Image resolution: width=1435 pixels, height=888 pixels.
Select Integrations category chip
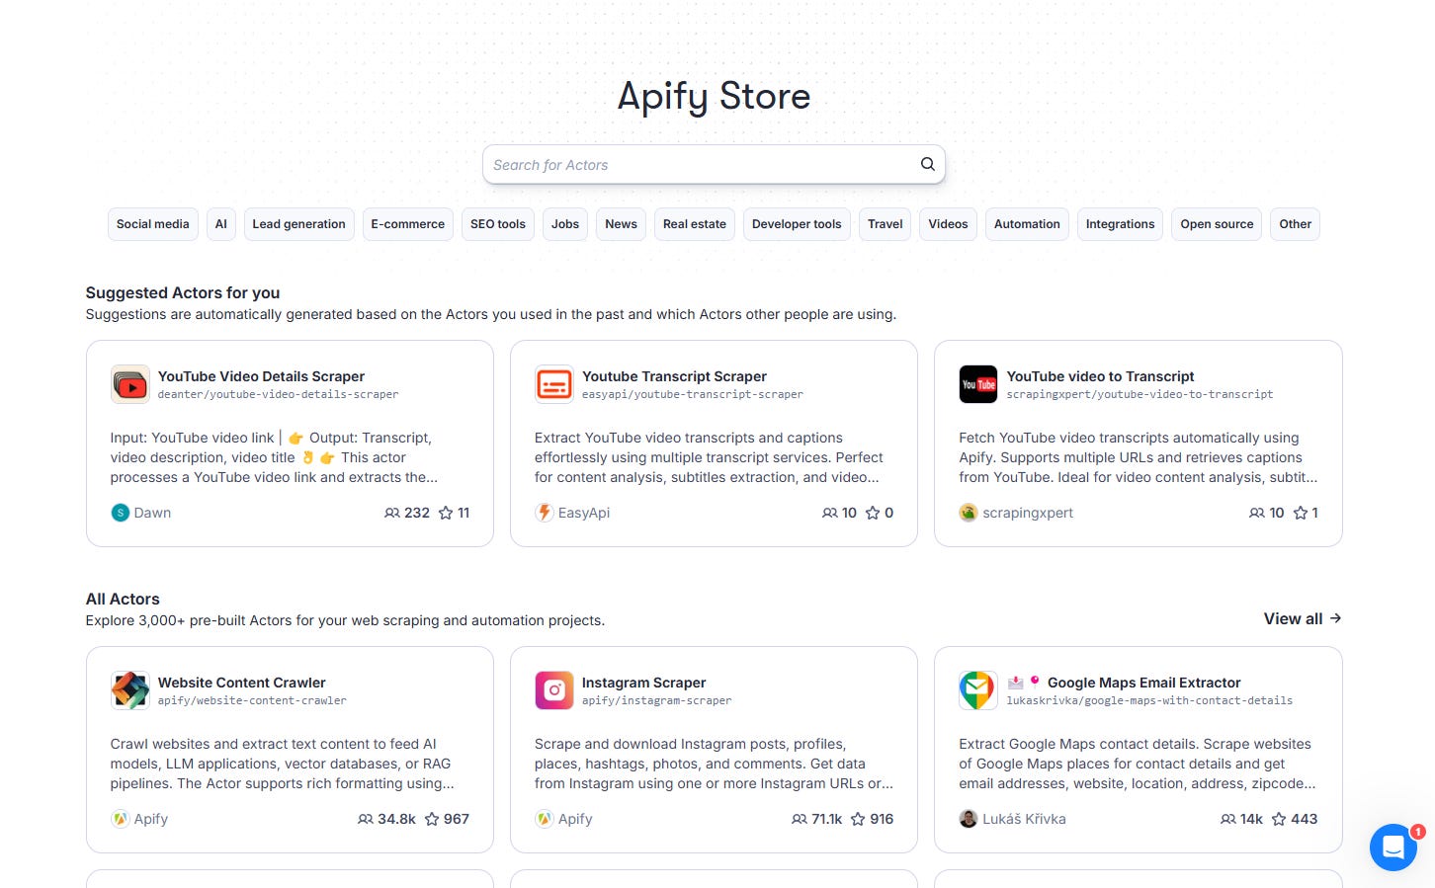(1120, 224)
